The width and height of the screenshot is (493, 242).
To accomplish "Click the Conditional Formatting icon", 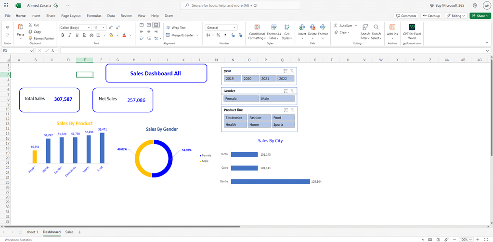I will 257,27.
